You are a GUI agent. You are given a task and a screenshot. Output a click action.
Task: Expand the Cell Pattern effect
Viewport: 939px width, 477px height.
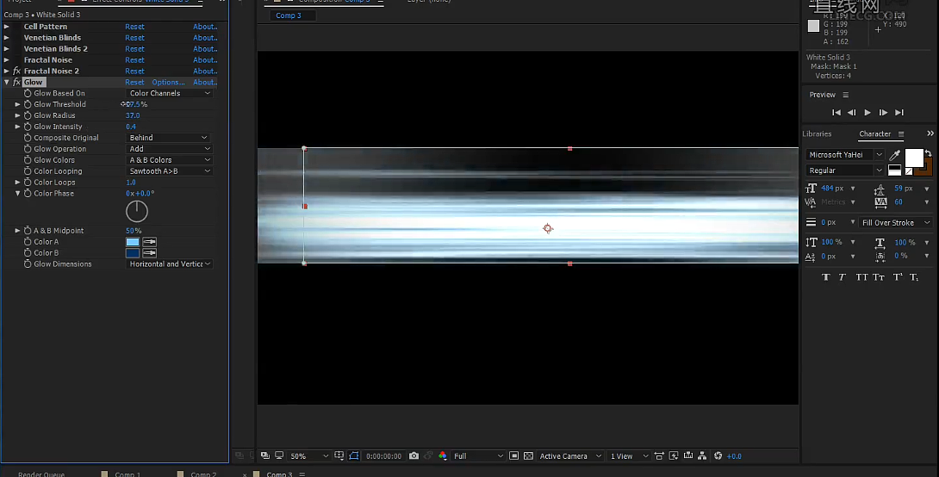pyautogui.click(x=6, y=27)
